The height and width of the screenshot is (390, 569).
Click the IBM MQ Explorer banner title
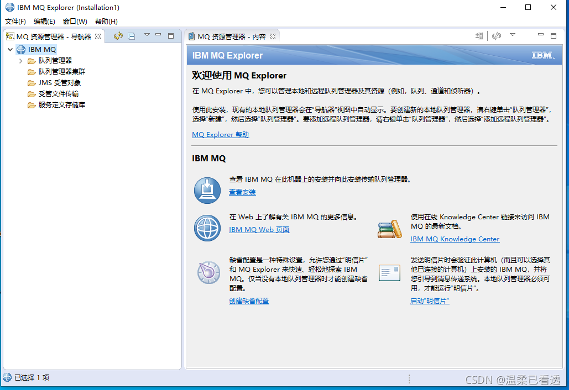[x=227, y=55]
